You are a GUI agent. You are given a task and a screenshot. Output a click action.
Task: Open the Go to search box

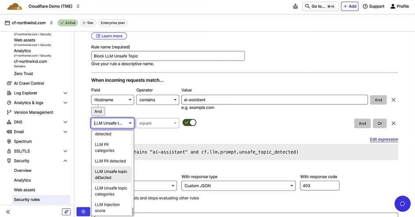[x=320, y=6]
